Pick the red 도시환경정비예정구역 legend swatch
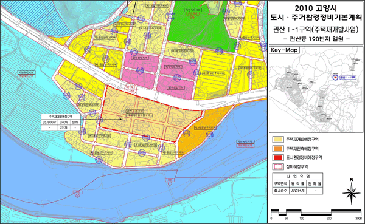Viewport: 365px width, 224px height. pyautogui.click(x=277, y=158)
